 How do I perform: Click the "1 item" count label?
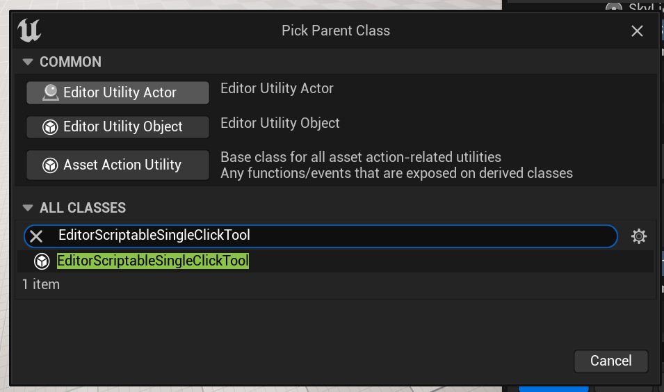pyautogui.click(x=41, y=284)
